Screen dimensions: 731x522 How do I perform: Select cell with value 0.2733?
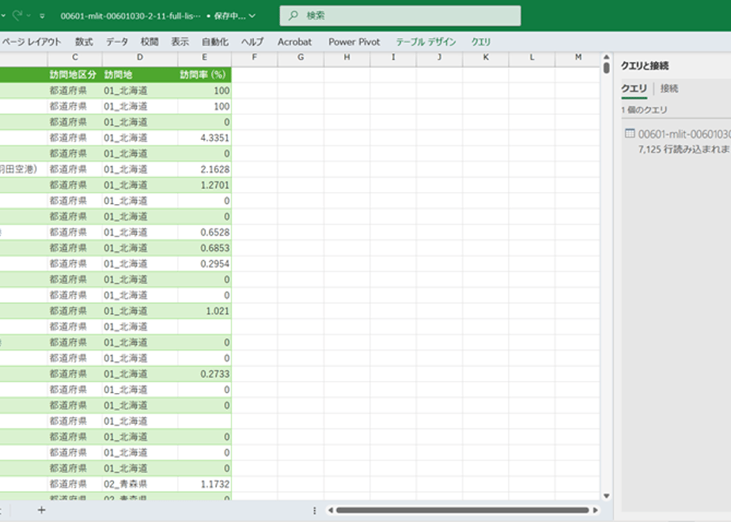204,374
